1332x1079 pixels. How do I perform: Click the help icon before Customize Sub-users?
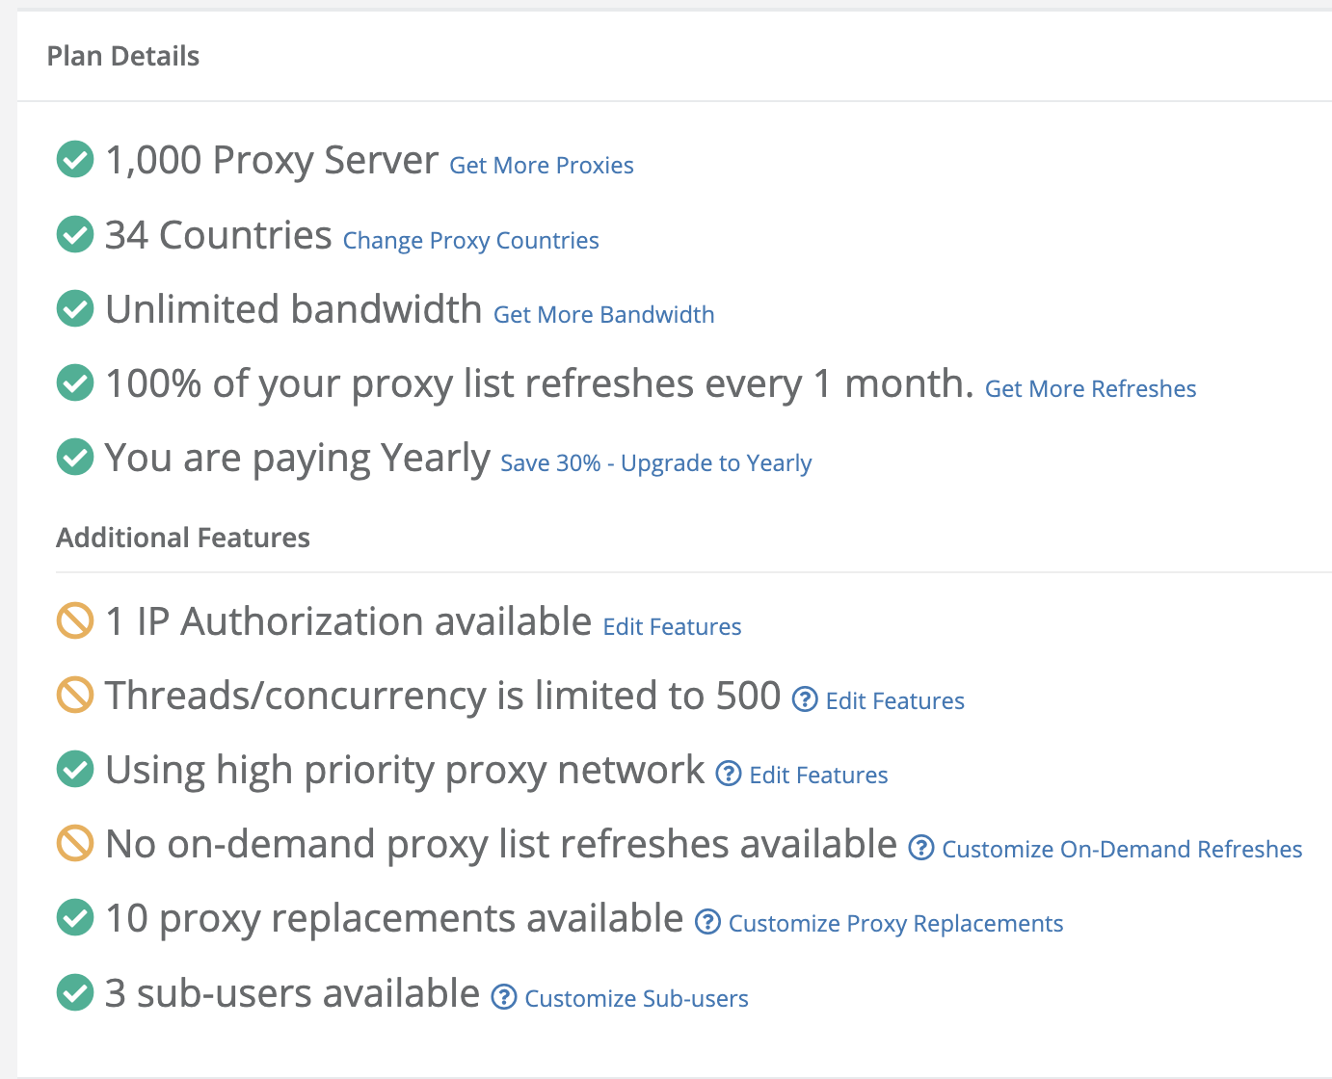(x=503, y=997)
